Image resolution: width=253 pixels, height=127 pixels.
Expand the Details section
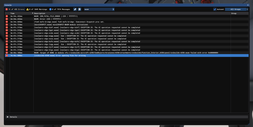click(x=8, y=117)
